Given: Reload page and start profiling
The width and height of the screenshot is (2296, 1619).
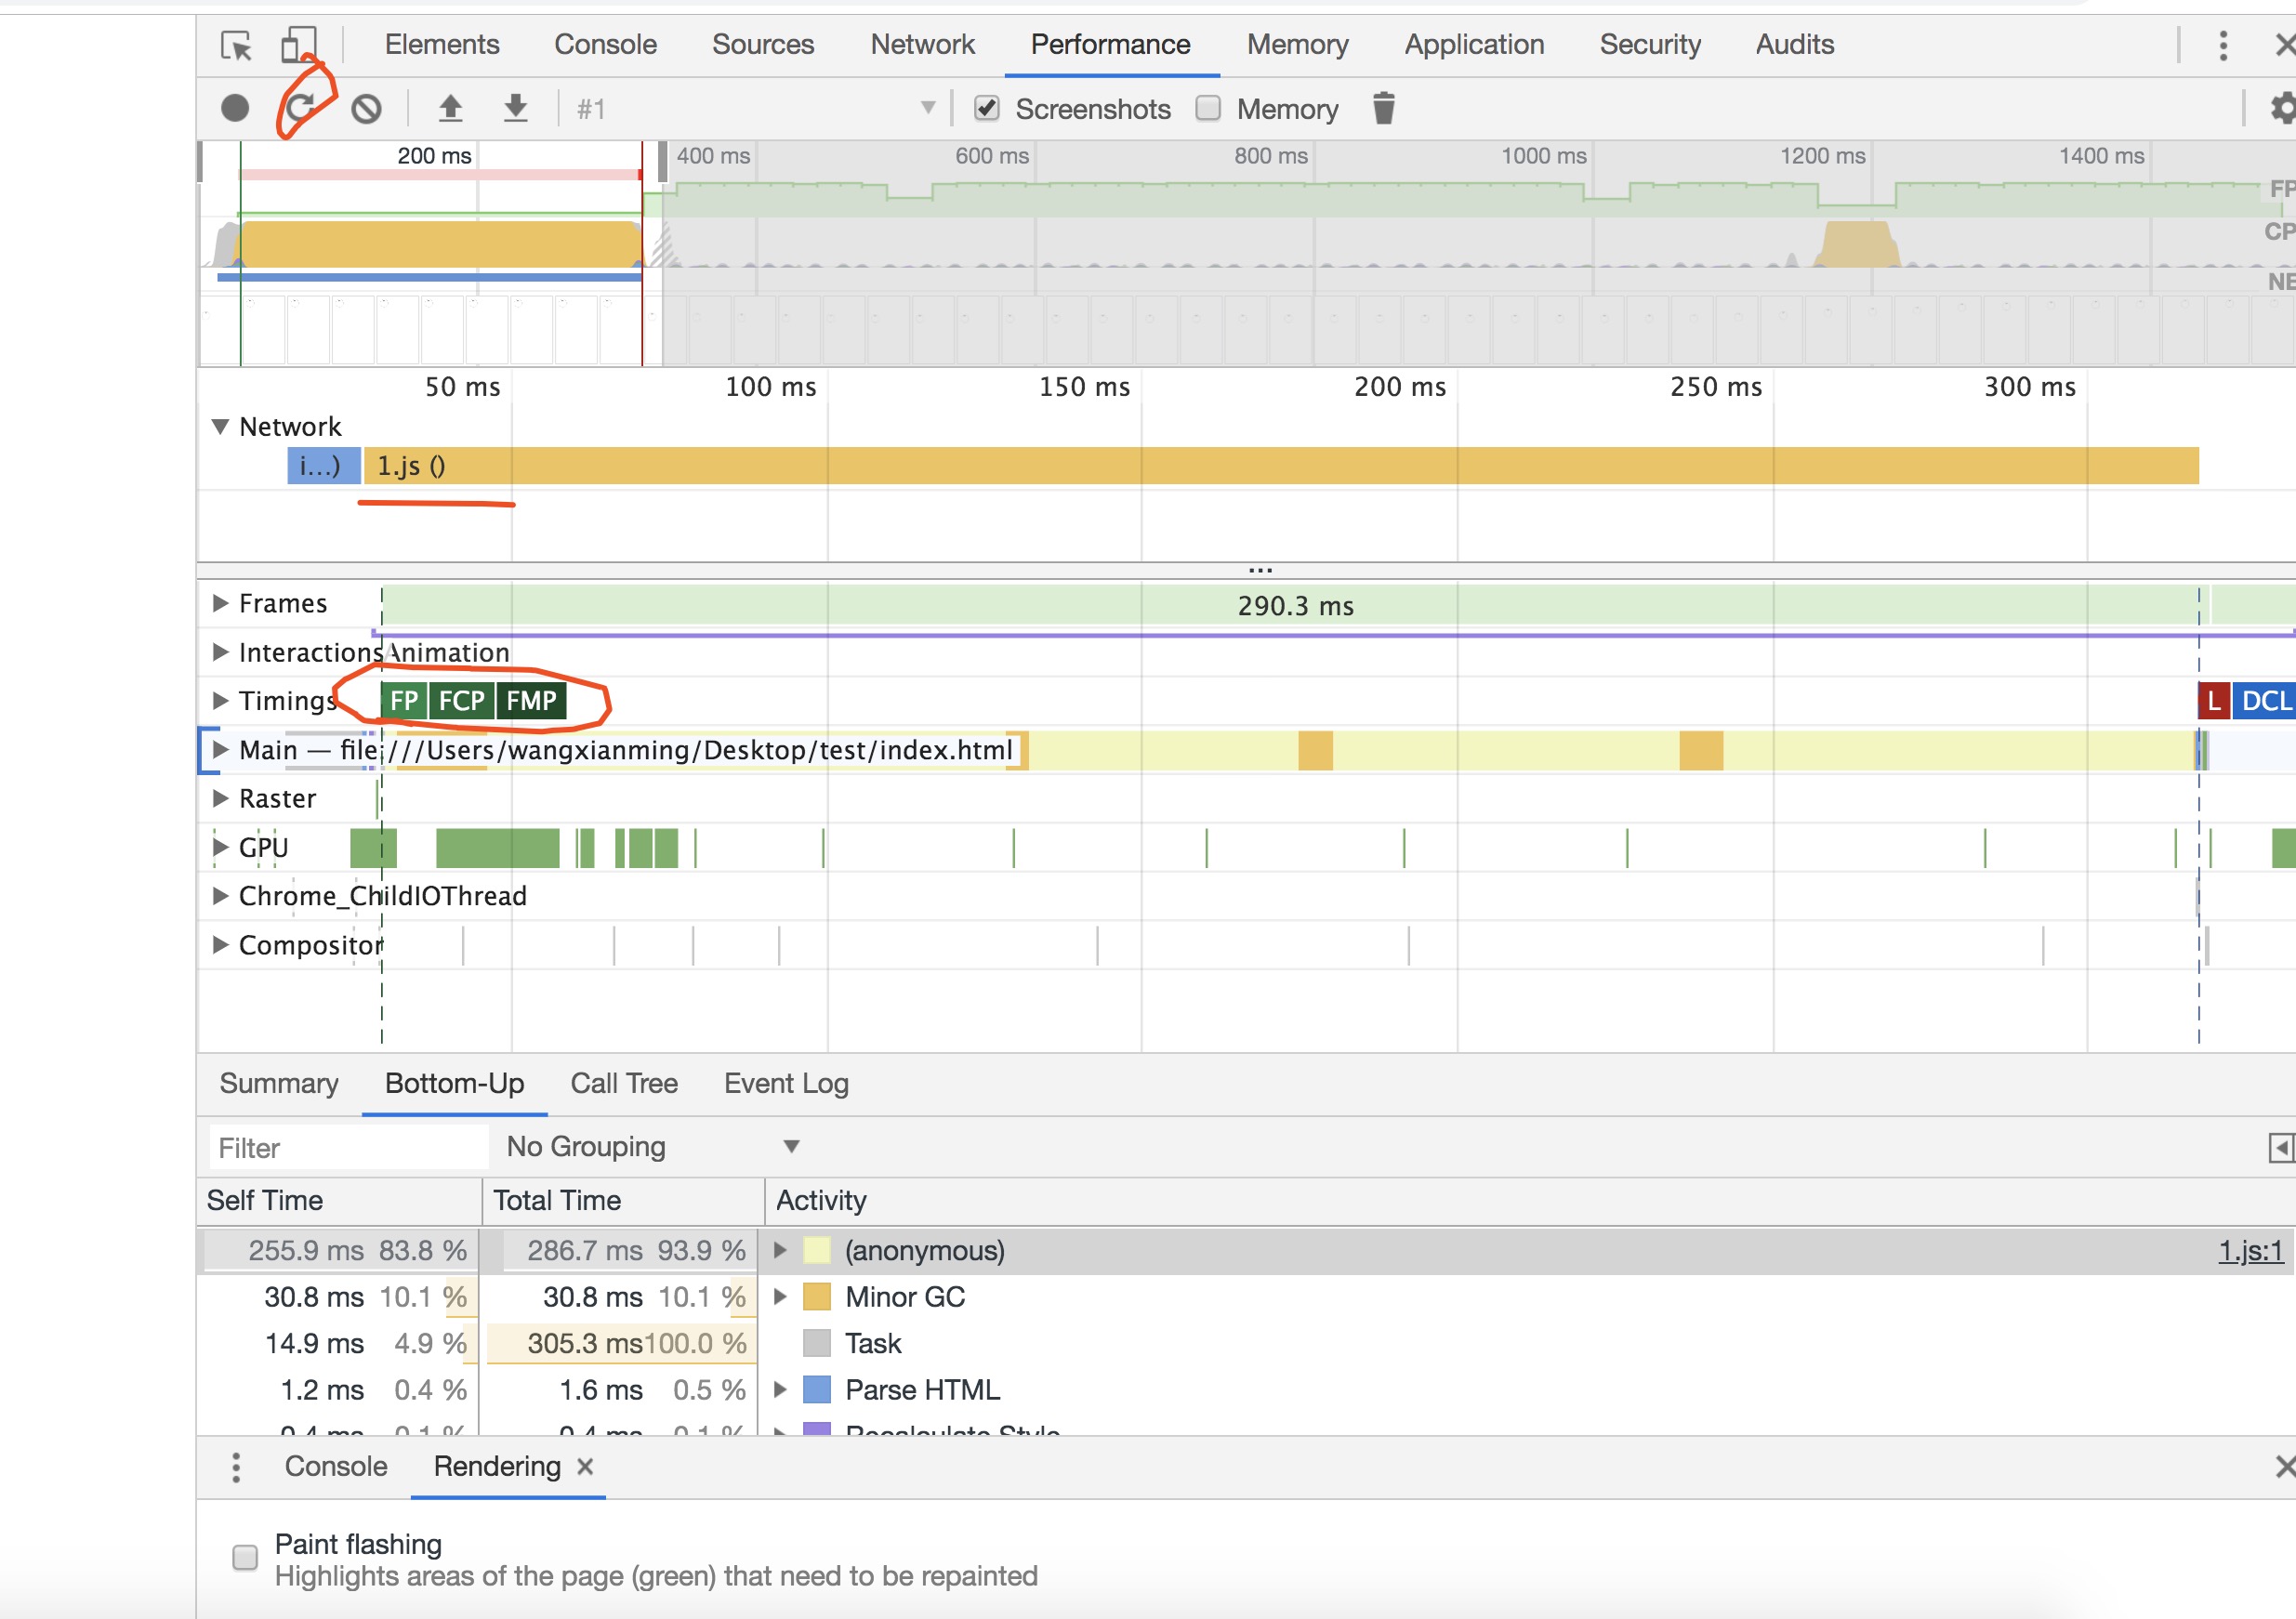Looking at the screenshot, I should 300,108.
